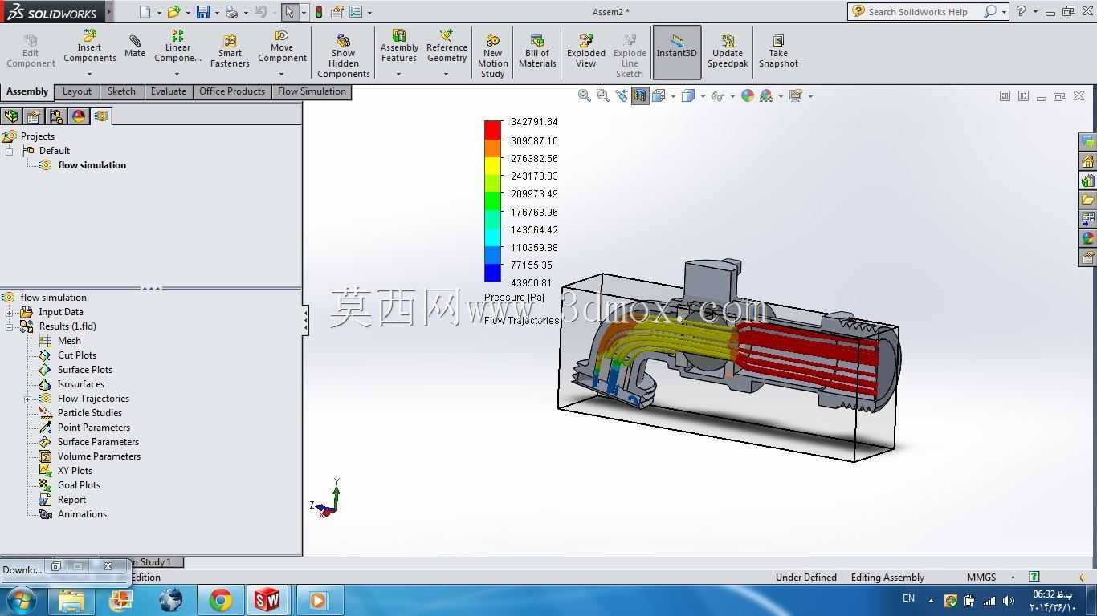
Task: Open the Bill of Materials tool
Action: [x=537, y=51]
